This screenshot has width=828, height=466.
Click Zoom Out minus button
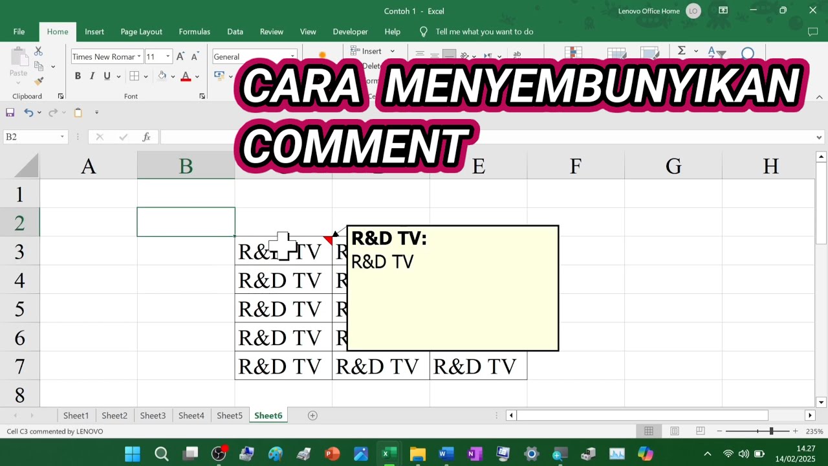(719, 431)
